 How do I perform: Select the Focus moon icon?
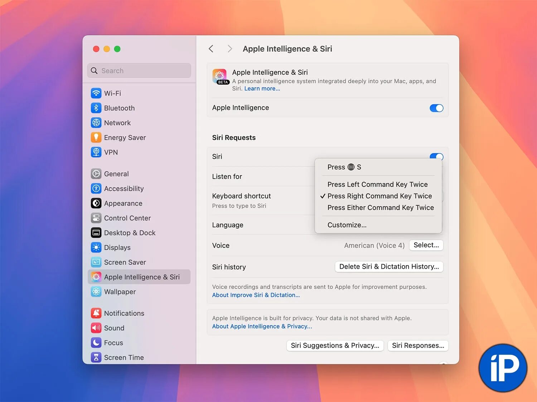96,343
